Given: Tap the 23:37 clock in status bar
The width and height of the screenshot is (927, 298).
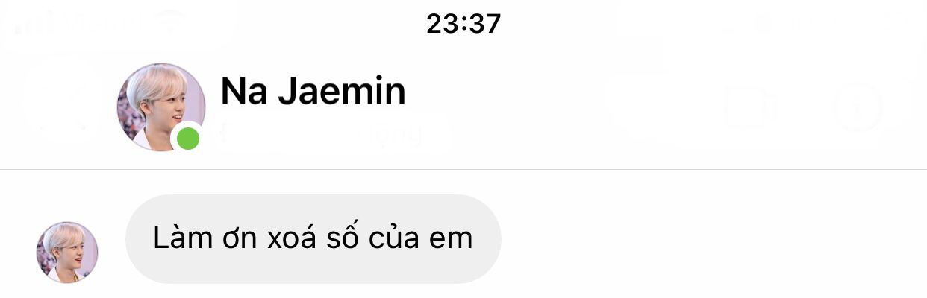Looking at the screenshot, I should pos(463,24).
